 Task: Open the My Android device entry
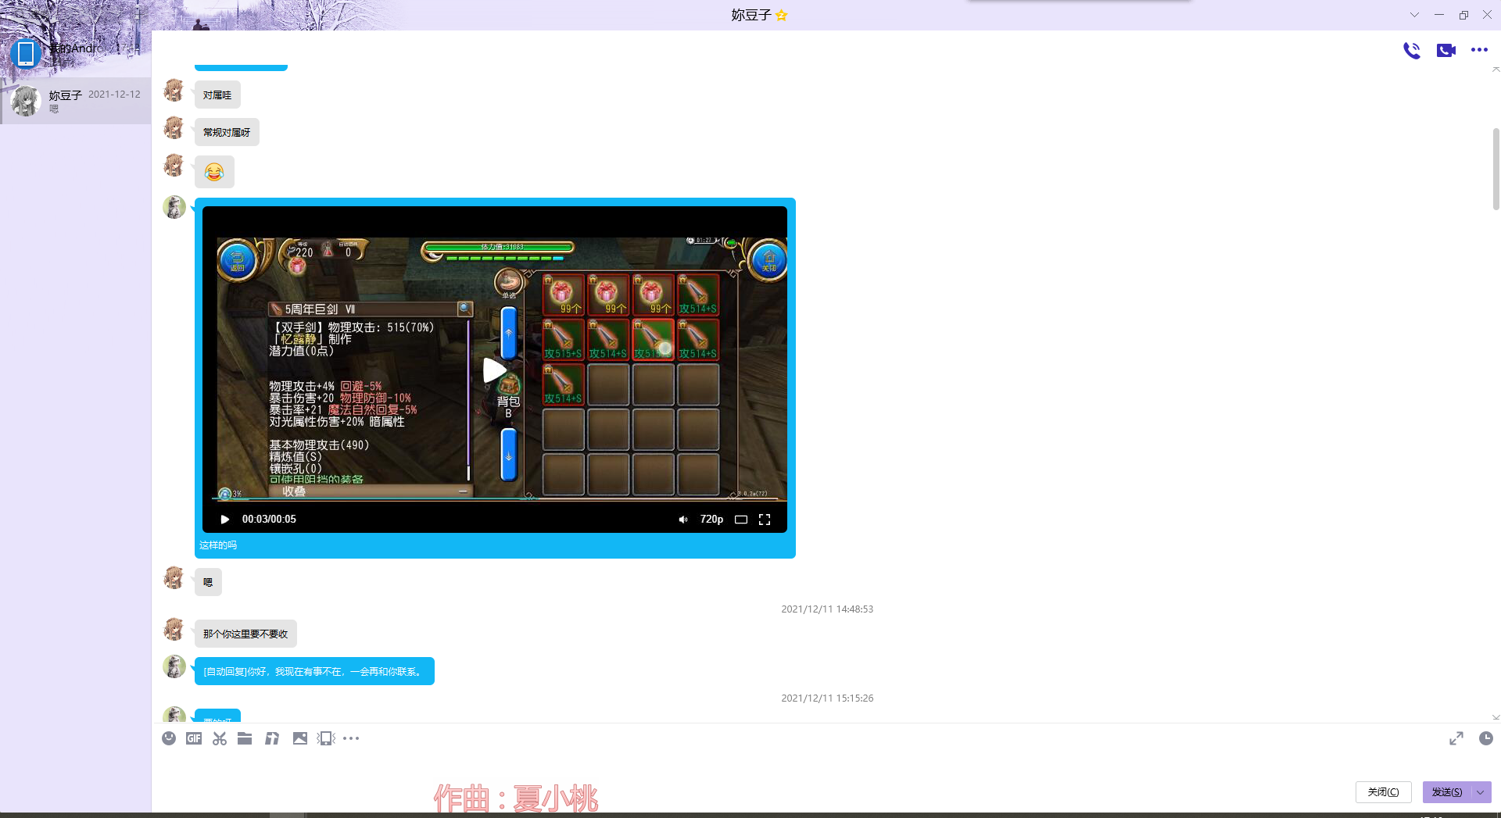(76, 53)
